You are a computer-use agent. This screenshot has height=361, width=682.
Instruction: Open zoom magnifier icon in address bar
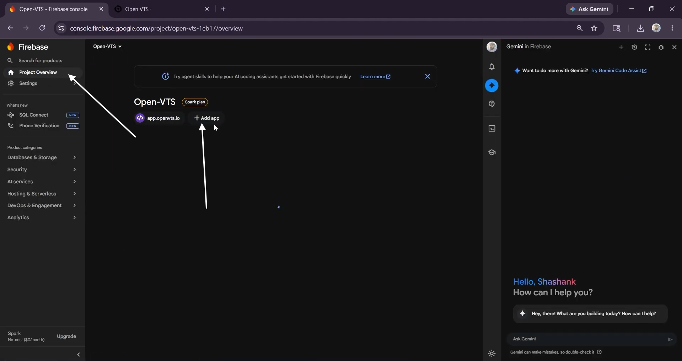click(580, 28)
